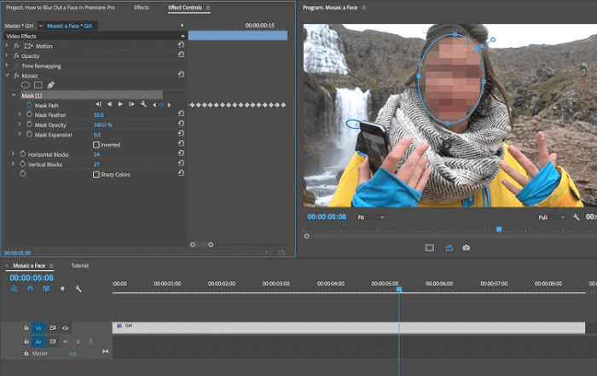This screenshot has height=376, width=597.
Task: Click the Mask Feather value 55.0
Action: click(x=98, y=115)
